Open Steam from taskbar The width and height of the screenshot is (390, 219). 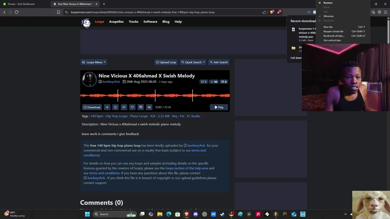222,214
